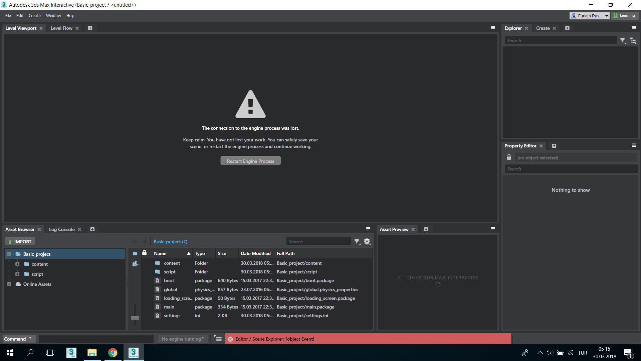Select the boot package row
Image resolution: width=641 pixels, height=361 pixels.
point(262,281)
